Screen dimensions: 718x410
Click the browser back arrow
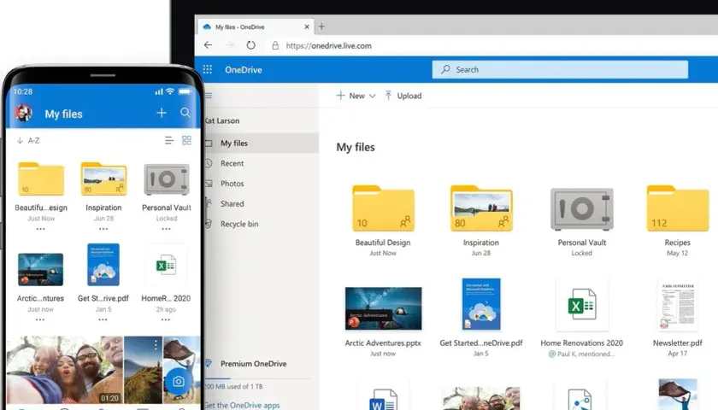click(208, 44)
